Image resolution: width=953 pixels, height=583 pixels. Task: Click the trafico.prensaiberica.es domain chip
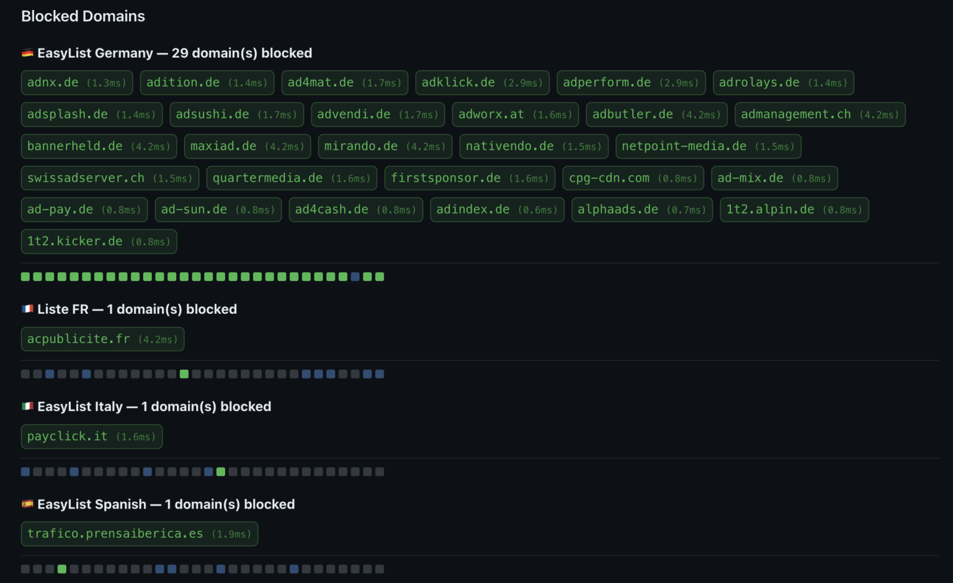click(140, 534)
